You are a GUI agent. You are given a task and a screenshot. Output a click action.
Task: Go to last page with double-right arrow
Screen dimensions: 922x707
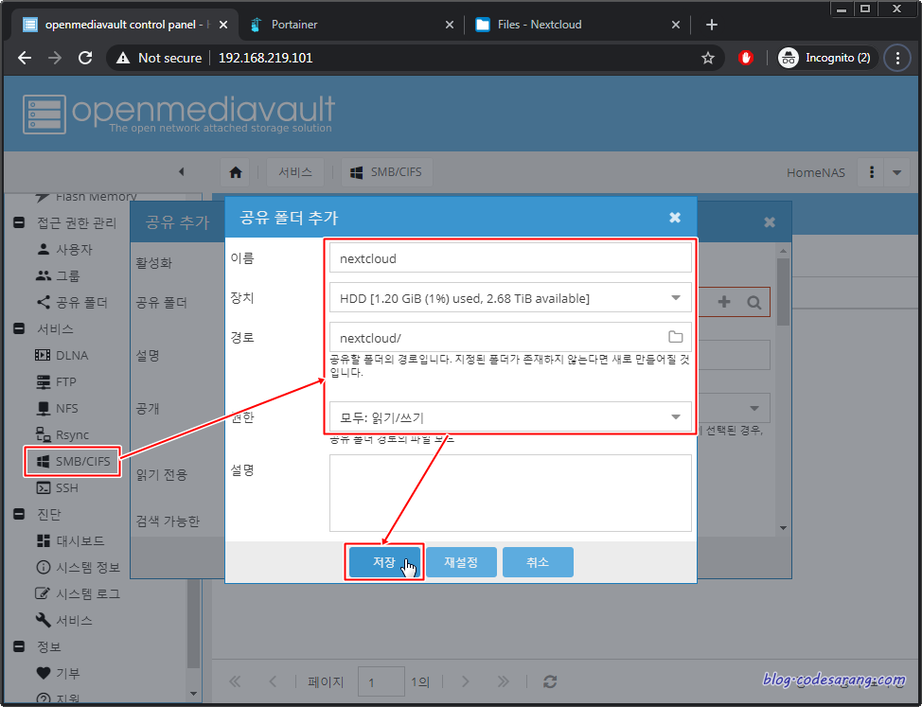tap(503, 681)
